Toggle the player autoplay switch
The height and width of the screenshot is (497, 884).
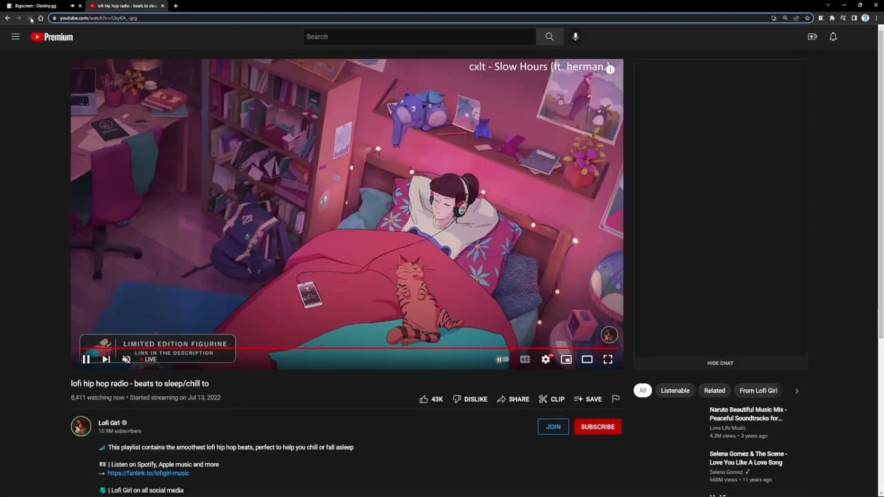[x=503, y=359]
